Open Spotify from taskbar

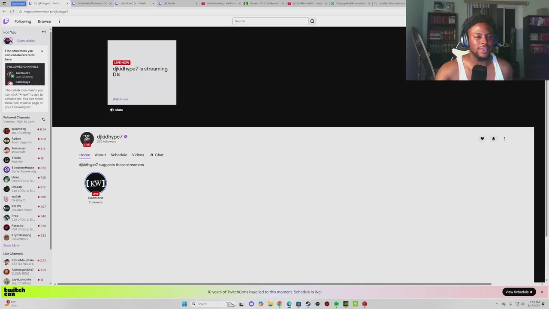tap(336, 304)
